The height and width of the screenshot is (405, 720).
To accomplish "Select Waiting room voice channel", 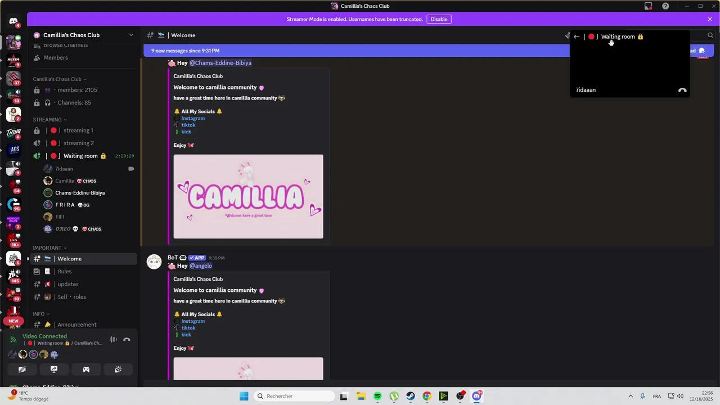I will pos(83,156).
